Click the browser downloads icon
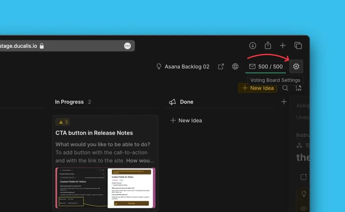The image size is (345, 212). [x=253, y=46]
